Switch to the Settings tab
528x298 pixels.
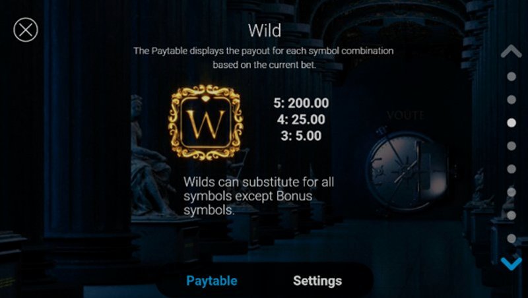coord(317,281)
